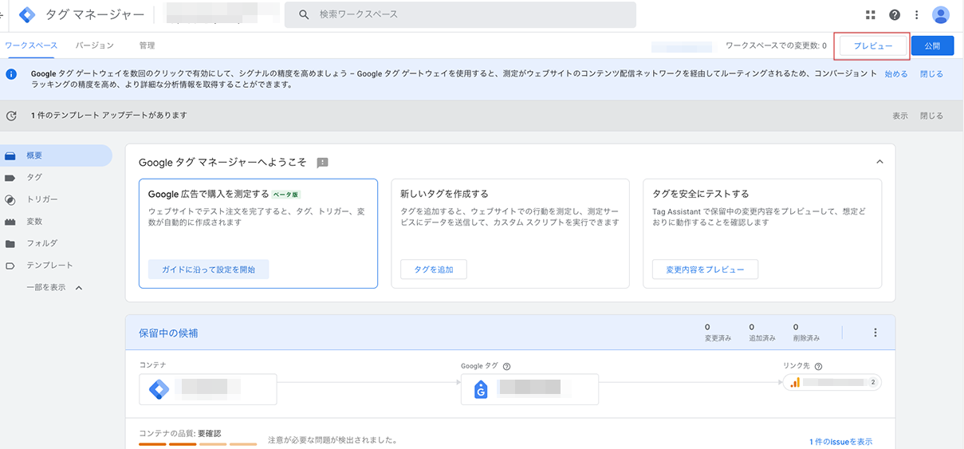The width and height of the screenshot is (964, 449).
Task: Click the 公開 button
Action: (933, 46)
